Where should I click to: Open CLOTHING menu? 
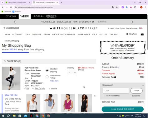coord(17,34)
